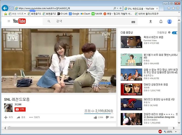Click the horizontal scroll right arrow
This screenshot has width=182, height=135.
click(174, 128)
